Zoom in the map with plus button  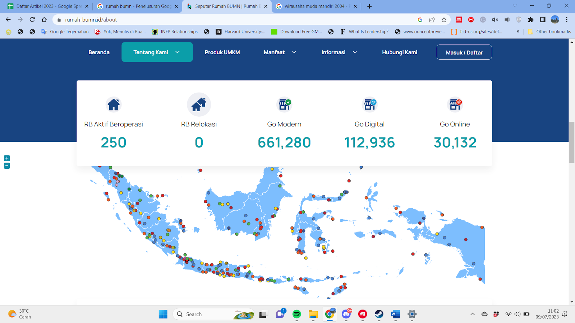click(7, 158)
